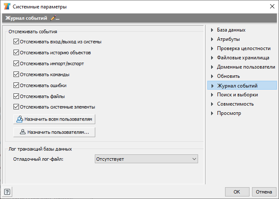Expand the База данных arrow

(x=212, y=30)
